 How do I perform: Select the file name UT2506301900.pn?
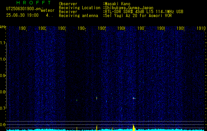23,9
